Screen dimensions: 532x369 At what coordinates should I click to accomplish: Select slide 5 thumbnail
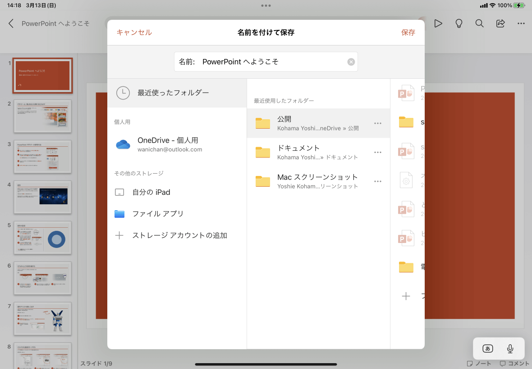[43, 237]
